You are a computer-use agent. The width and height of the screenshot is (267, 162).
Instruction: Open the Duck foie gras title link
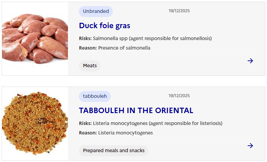pos(105,25)
